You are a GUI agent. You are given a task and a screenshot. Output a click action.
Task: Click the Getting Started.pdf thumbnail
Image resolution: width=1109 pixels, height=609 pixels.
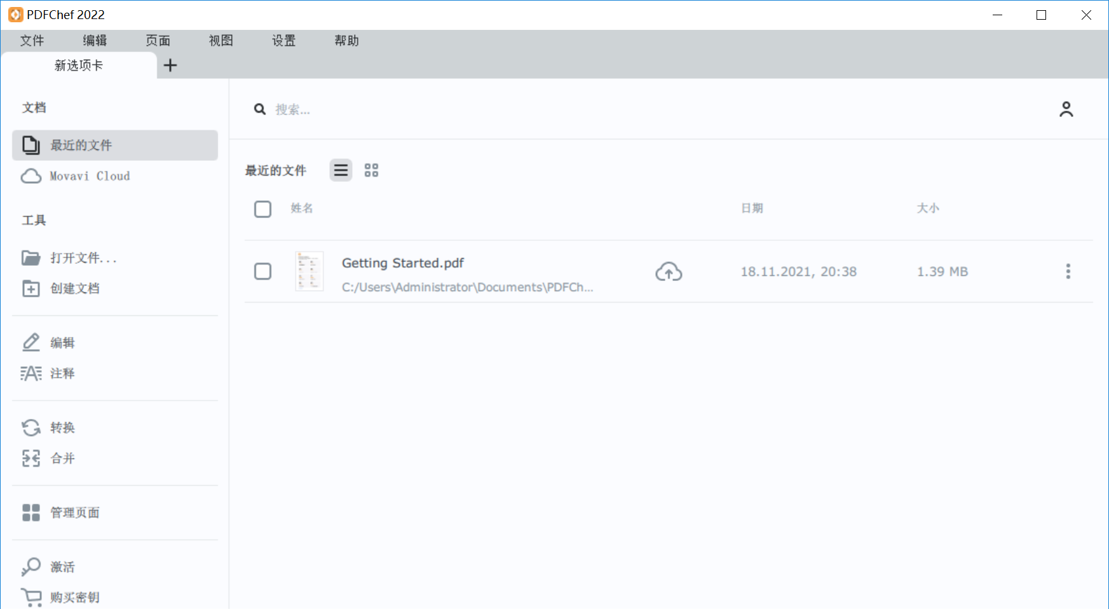[x=310, y=271]
